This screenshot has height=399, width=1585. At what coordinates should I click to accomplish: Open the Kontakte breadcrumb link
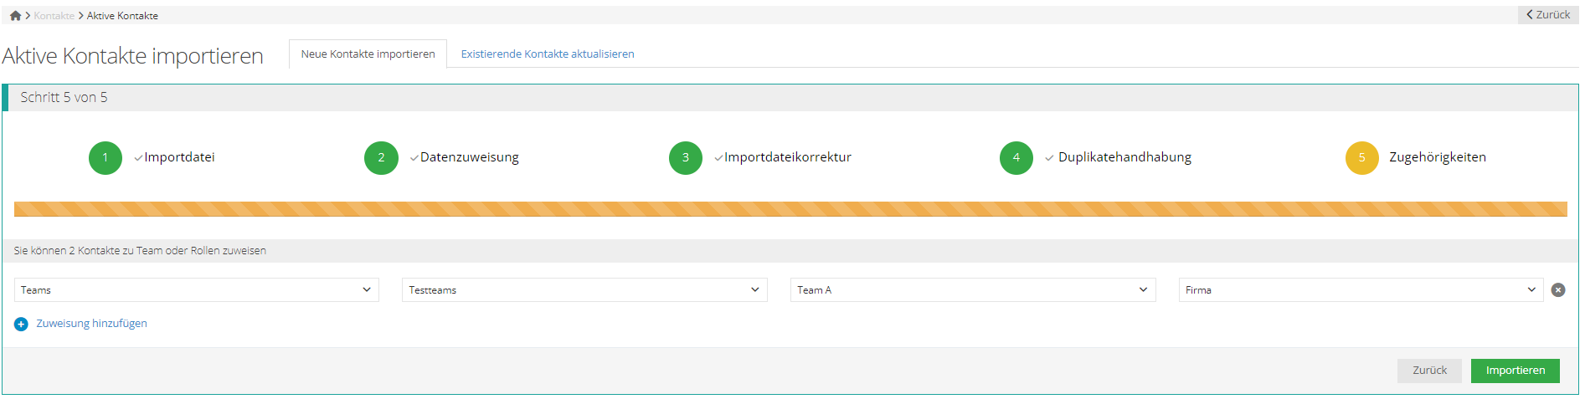(x=54, y=16)
